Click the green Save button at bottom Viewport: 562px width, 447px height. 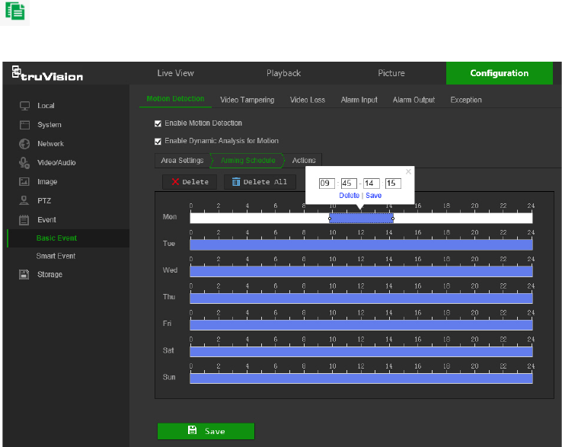coord(206,431)
